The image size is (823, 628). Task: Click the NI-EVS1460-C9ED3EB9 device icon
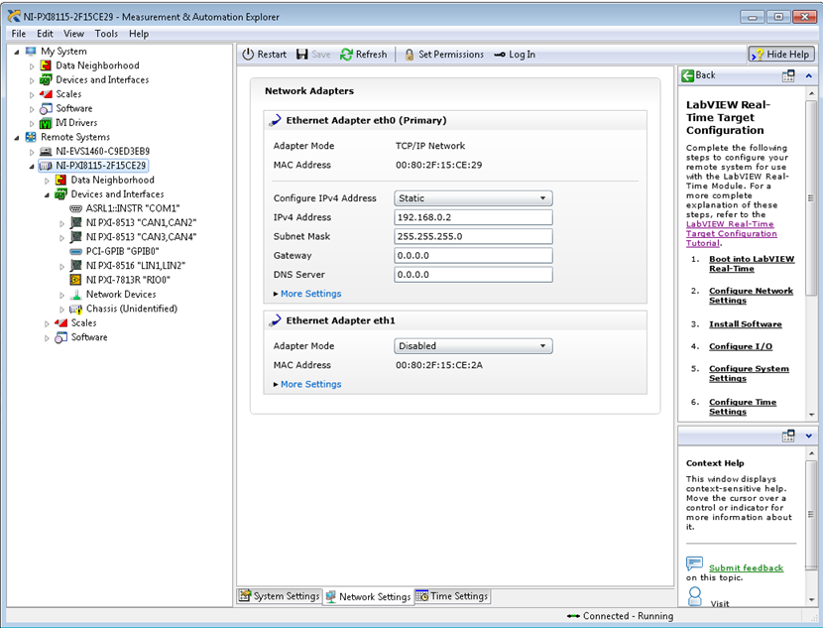coord(47,151)
